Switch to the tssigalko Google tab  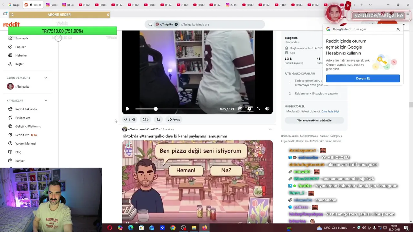coord(14,5)
